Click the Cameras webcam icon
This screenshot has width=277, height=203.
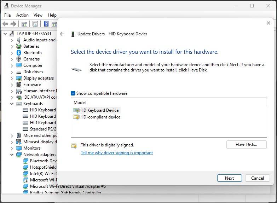[19, 59]
